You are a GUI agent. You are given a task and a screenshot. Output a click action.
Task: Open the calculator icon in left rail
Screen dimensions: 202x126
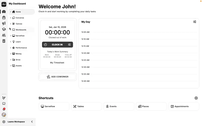(x=4, y=41)
